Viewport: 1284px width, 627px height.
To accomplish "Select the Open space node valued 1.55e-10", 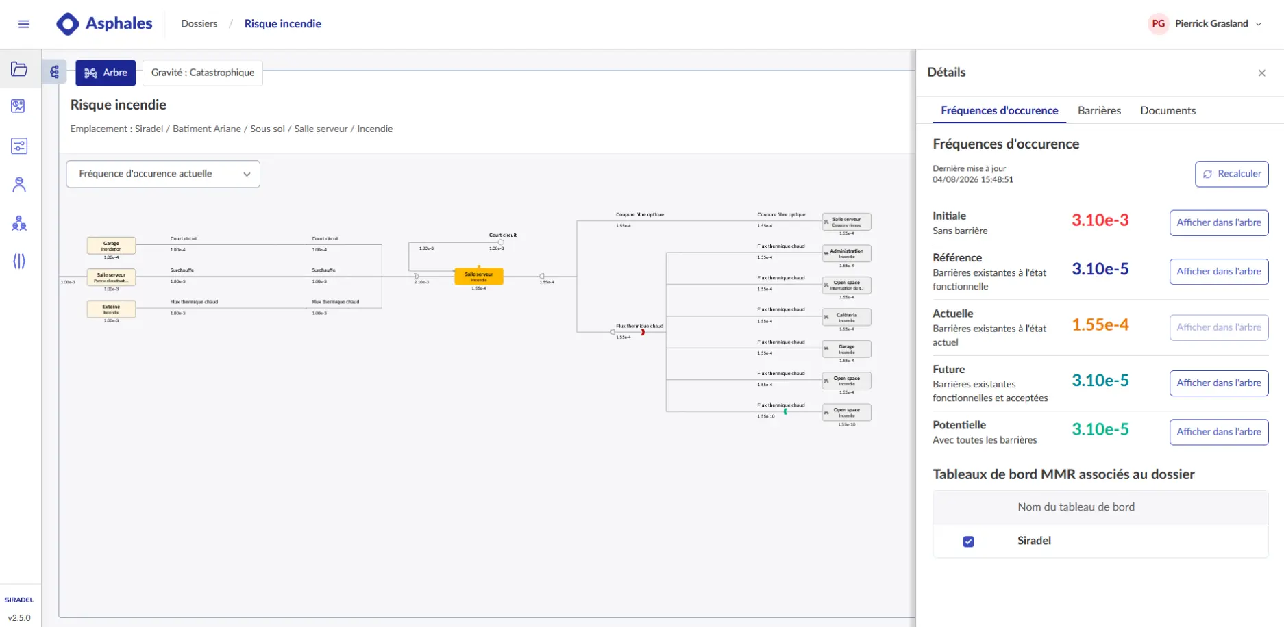I will 847,413.
